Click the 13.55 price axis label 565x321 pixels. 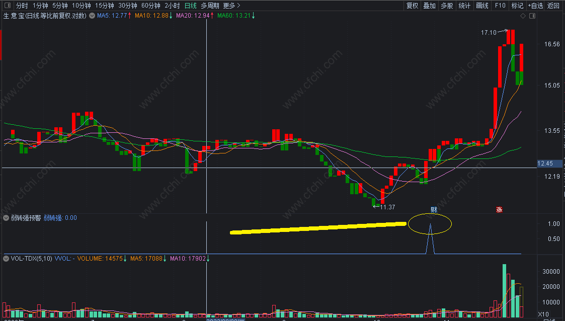coord(552,131)
